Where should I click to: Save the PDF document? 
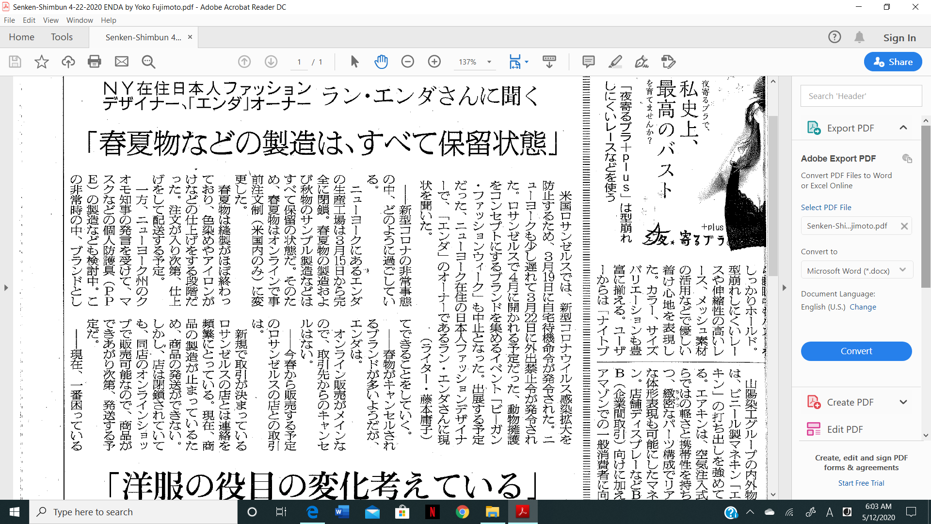[x=15, y=62]
